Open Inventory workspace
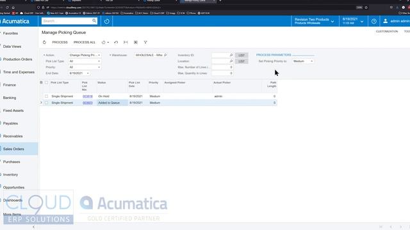The width and height of the screenshot is (410, 230). tap(10, 174)
